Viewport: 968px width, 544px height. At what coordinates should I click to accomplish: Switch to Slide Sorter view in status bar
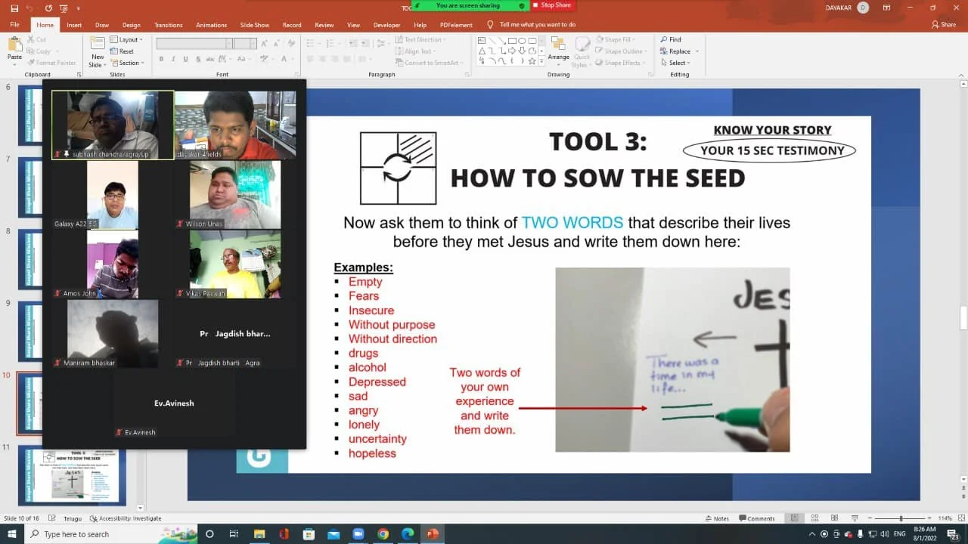point(814,518)
